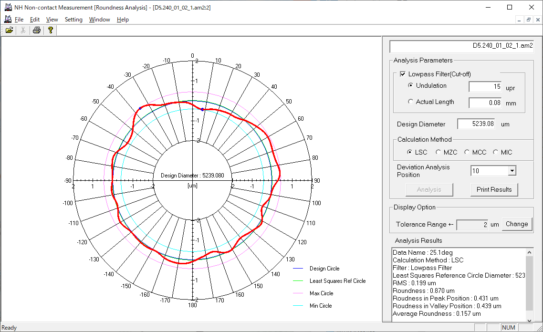
Task: Open help via the question mark icon
Action: [x=51, y=30]
